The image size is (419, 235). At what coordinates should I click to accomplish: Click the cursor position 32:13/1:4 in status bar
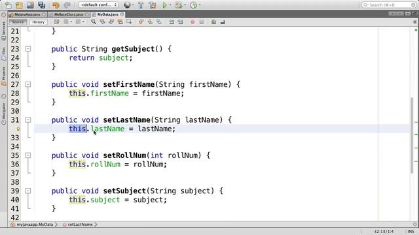click(x=384, y=232)
